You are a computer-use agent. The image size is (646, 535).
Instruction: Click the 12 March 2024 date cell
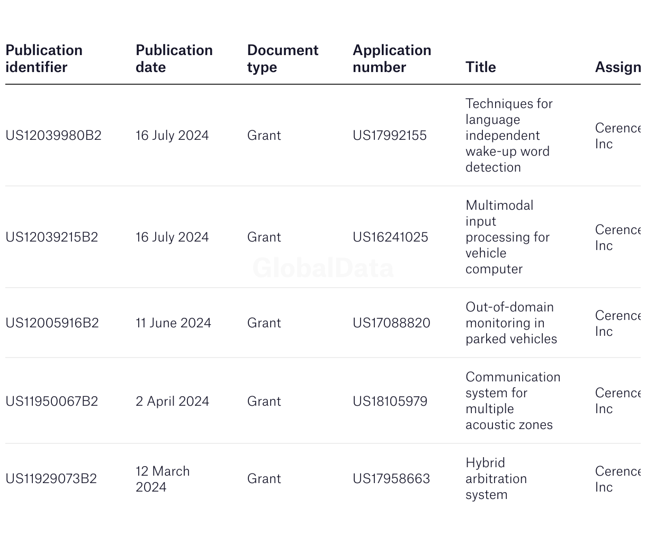[x=163, y=478]
